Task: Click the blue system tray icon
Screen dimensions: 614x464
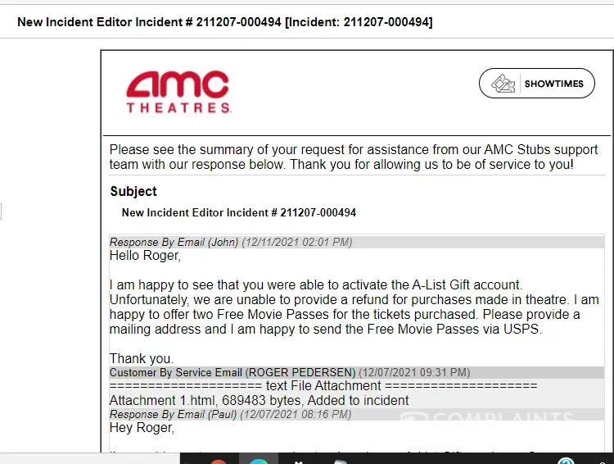Action: [x=566, y=460]
